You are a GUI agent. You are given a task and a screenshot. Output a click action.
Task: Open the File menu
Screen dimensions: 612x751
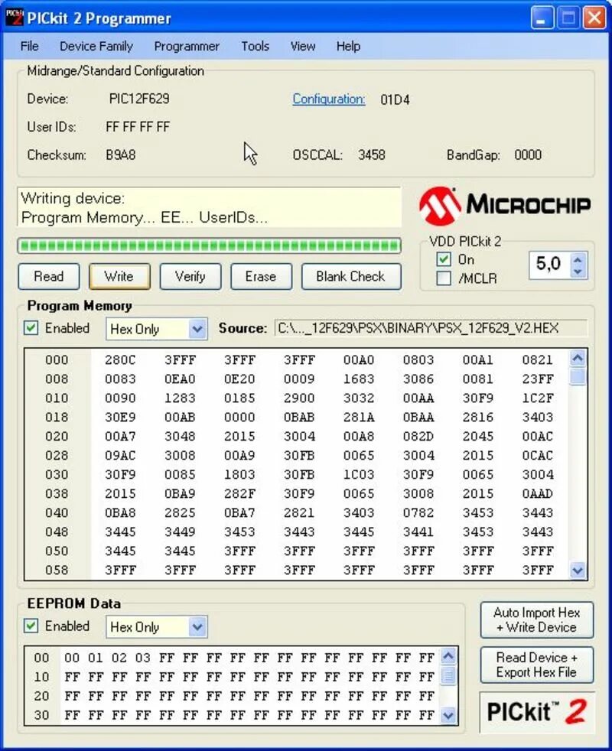[x=29, y=46]
